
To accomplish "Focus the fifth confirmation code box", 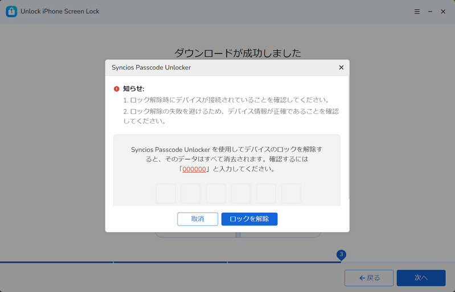I will 266,194.
